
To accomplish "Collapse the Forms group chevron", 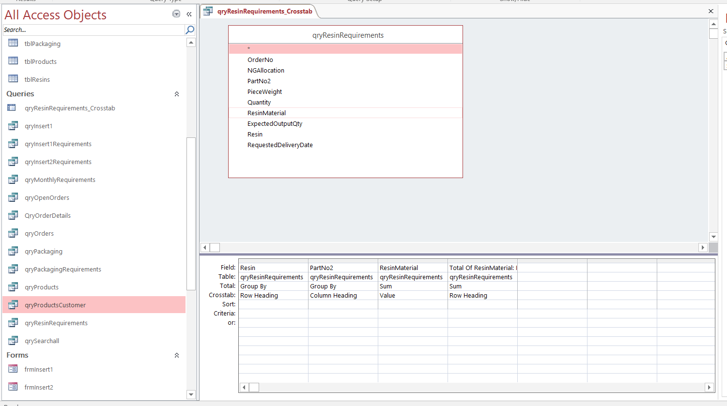I will (x=177, y=355).
